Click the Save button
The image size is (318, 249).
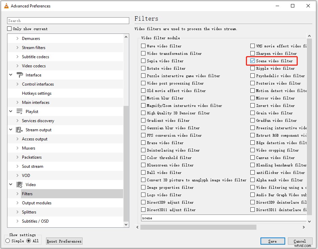[273, 241]
